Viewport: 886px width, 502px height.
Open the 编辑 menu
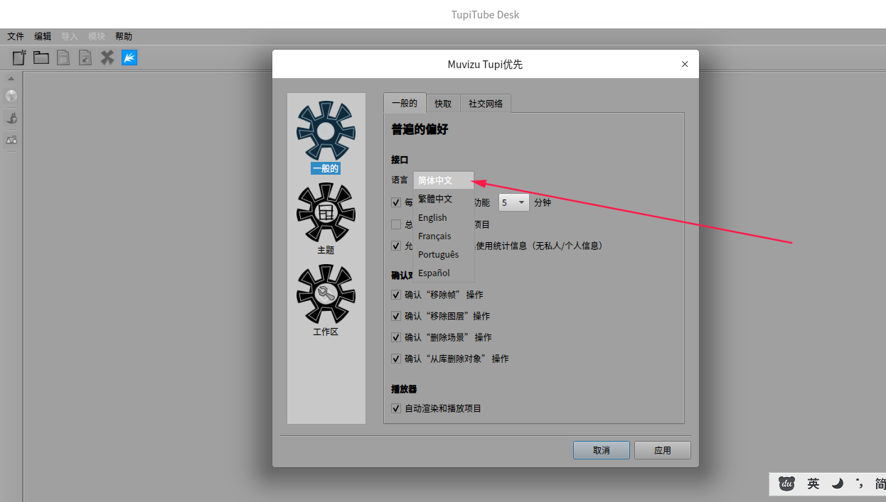43,36
